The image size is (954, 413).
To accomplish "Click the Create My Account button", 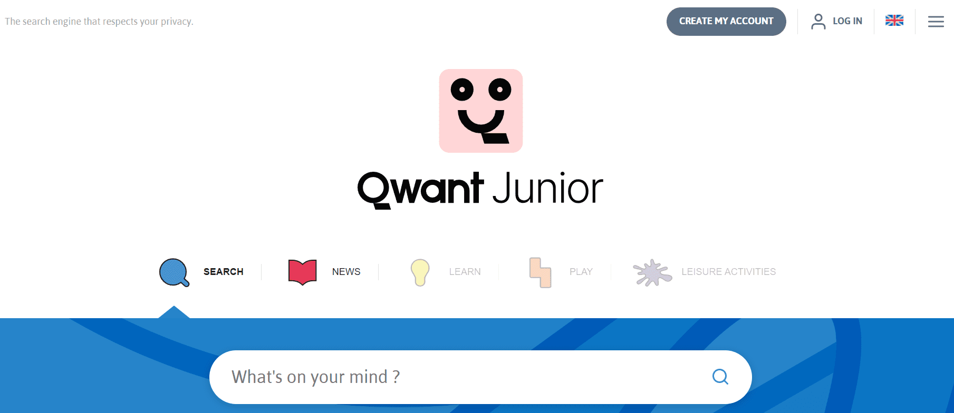I will 726,22.
